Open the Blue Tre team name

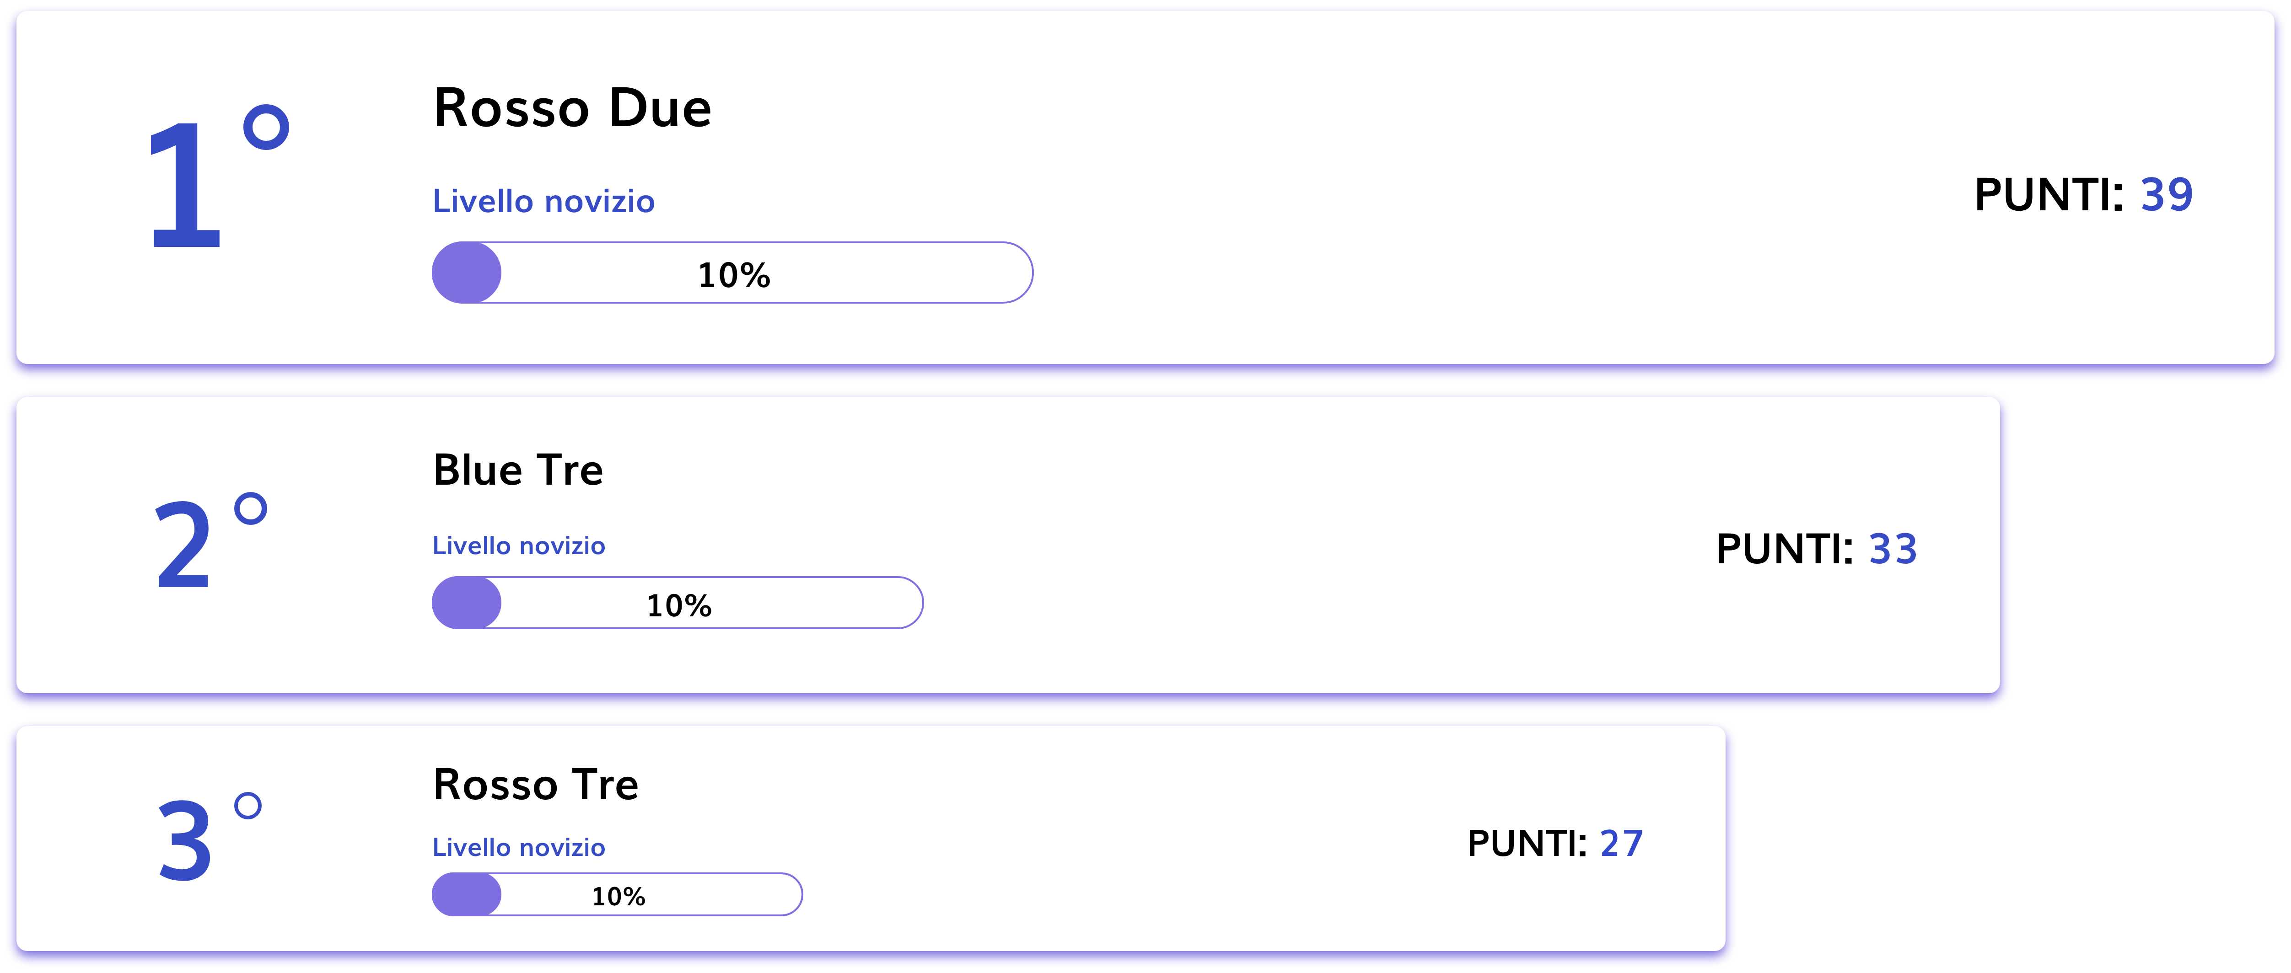(517, 470)
